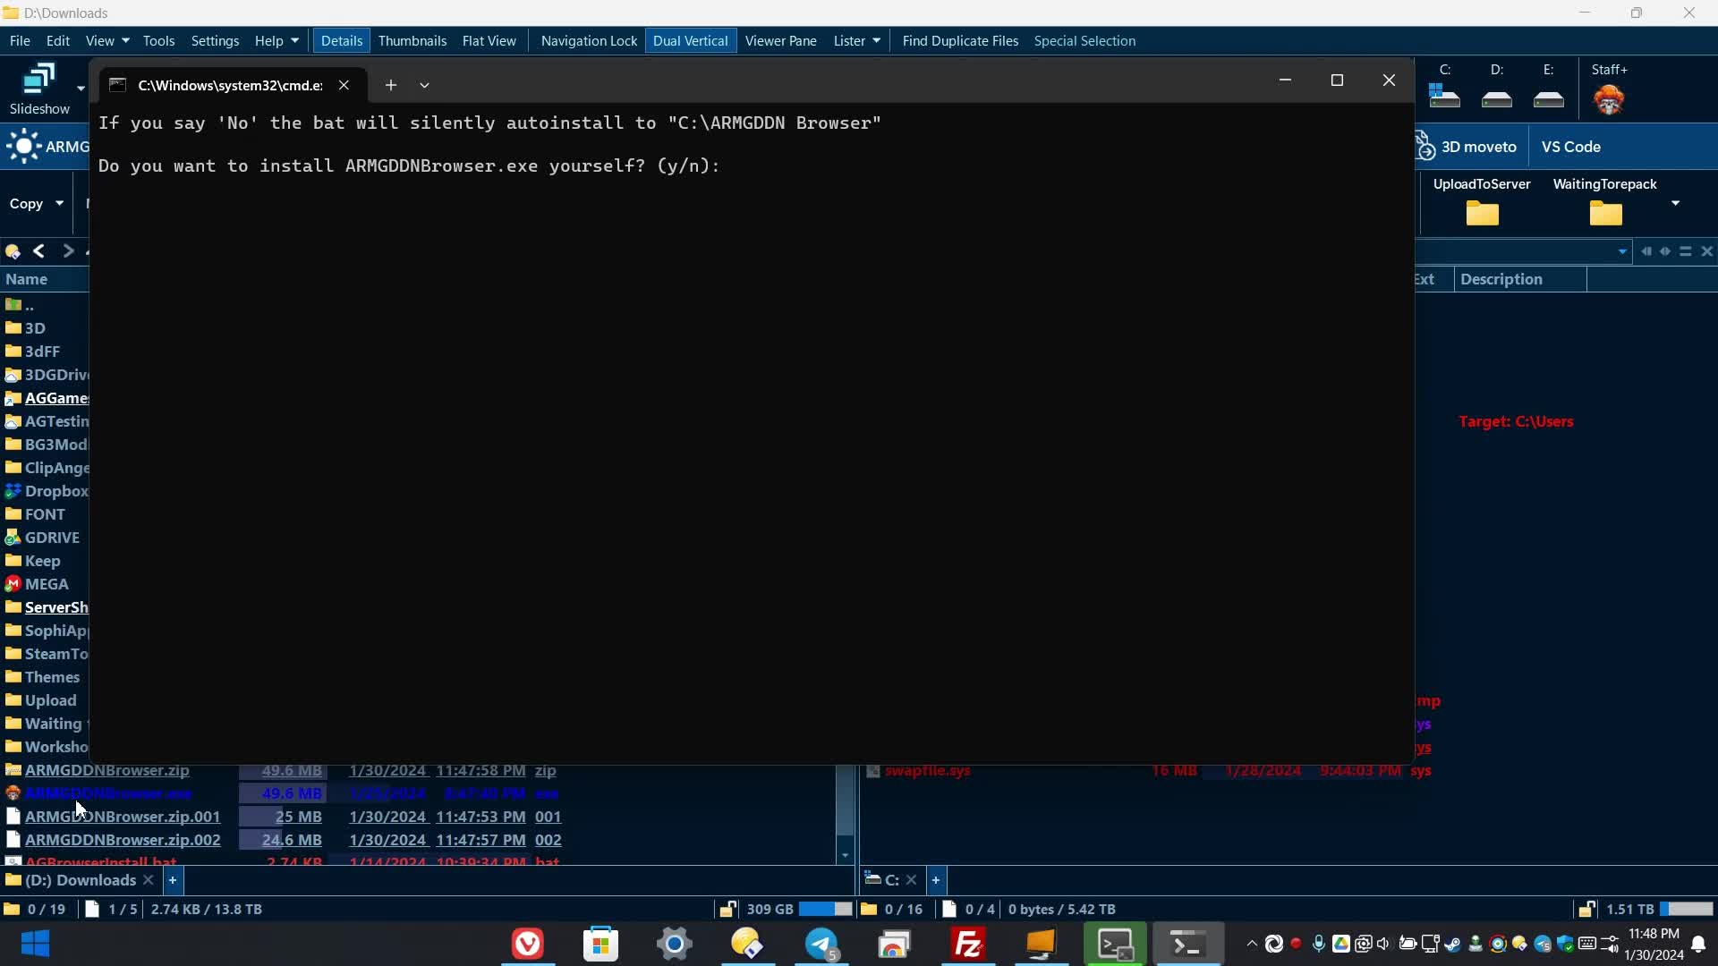Toggle the padlock beside 309 GB

coord(727,909)
